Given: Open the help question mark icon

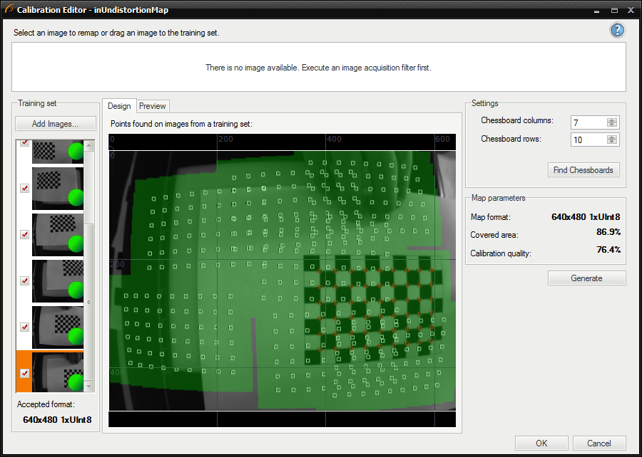Looking at the screenshot, I should (617, 30).
